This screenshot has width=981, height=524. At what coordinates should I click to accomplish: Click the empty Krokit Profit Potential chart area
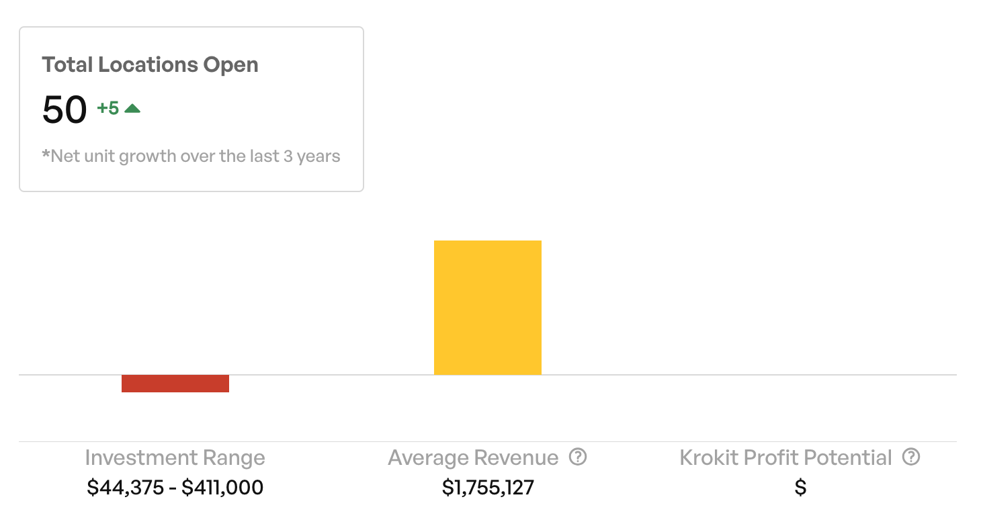(x=800, y=308)
